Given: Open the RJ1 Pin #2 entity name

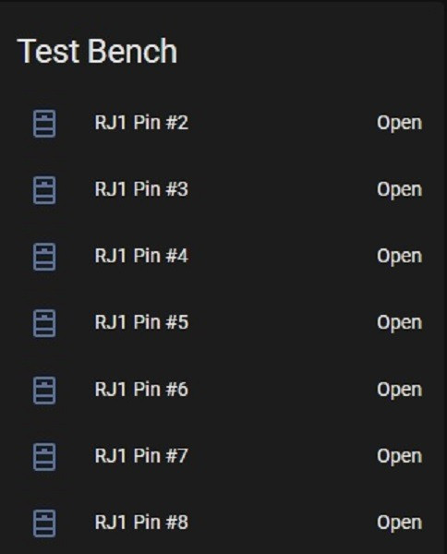Looking at the screenshot, I should tap(141, 123).
